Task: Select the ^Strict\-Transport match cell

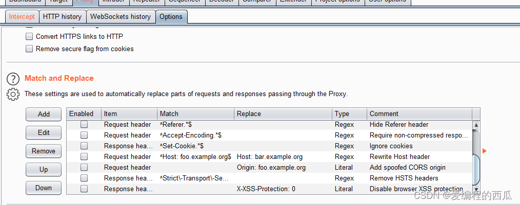Action: pyautogui.click(x=196, y=178)
